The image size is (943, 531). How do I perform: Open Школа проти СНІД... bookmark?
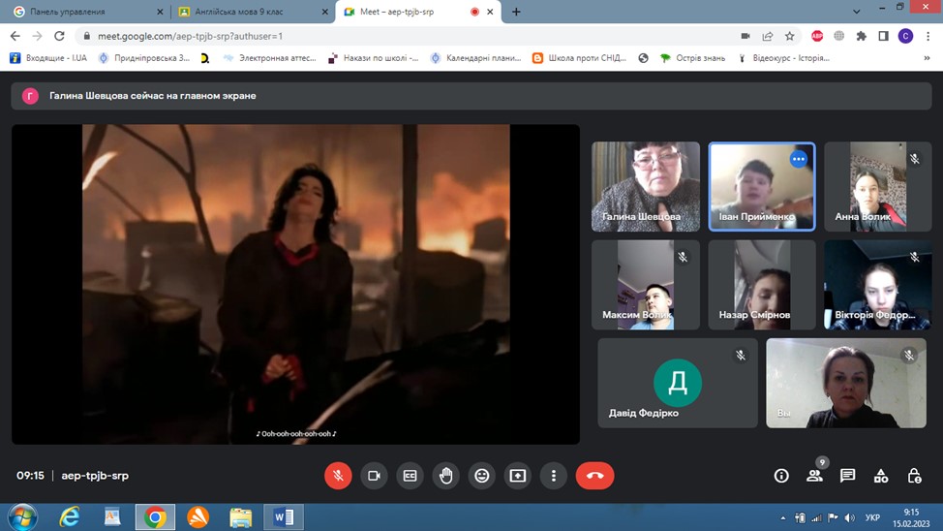(580, 58)
